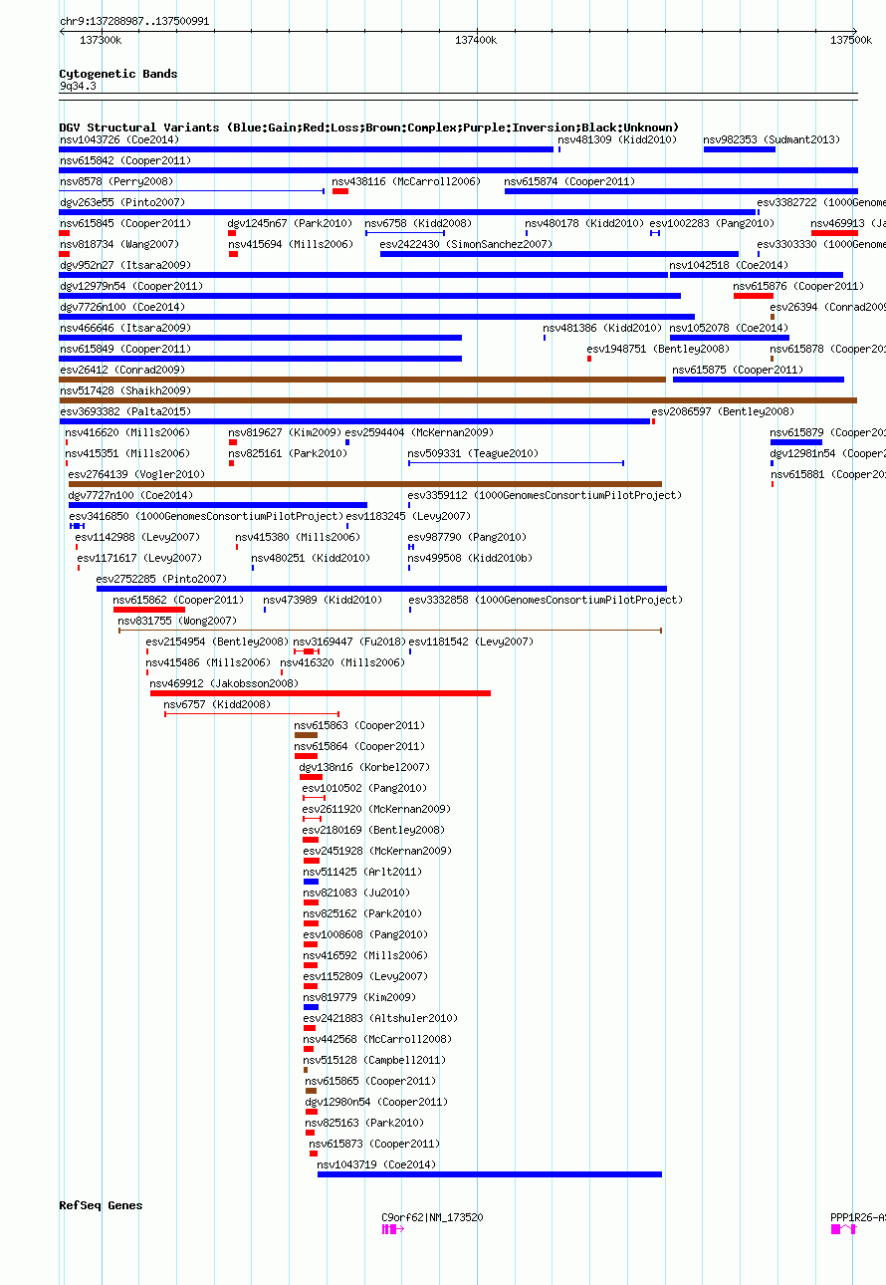886x1285 pixels.
Task: Click the nsv415694 (Mills2006) label
Action: (290, 244)
